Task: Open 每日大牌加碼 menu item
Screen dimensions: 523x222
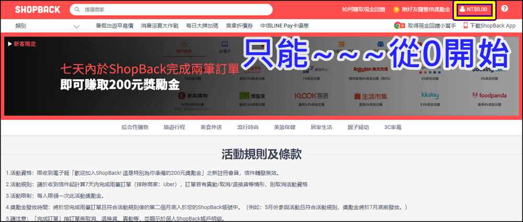Action: tap(202, 26)
